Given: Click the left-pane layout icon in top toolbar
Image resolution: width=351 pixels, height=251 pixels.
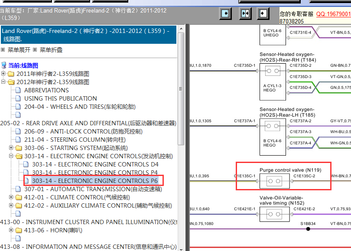Looking at the screenshot, I should [226, 13].
